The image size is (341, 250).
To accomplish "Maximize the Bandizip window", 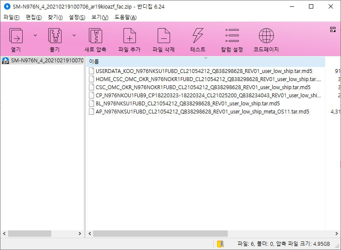I will [x=311, y=6].
